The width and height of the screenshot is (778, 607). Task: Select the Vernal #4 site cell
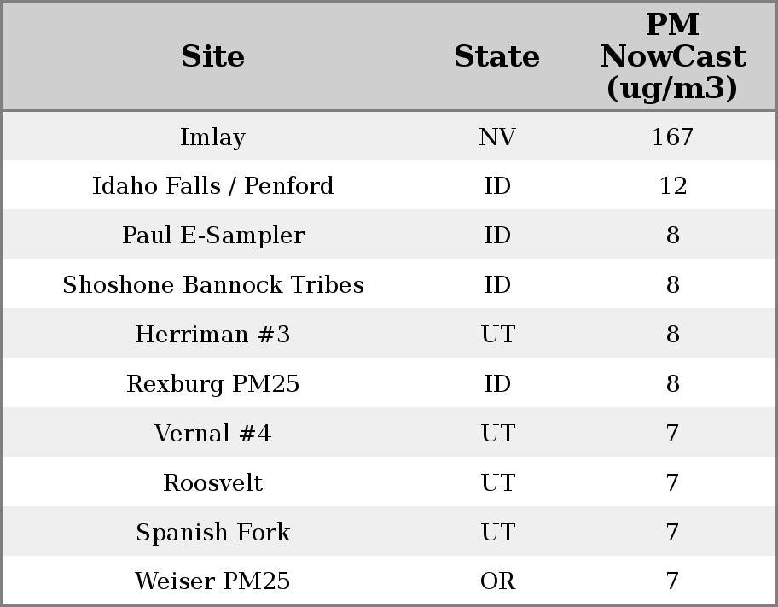212,434
